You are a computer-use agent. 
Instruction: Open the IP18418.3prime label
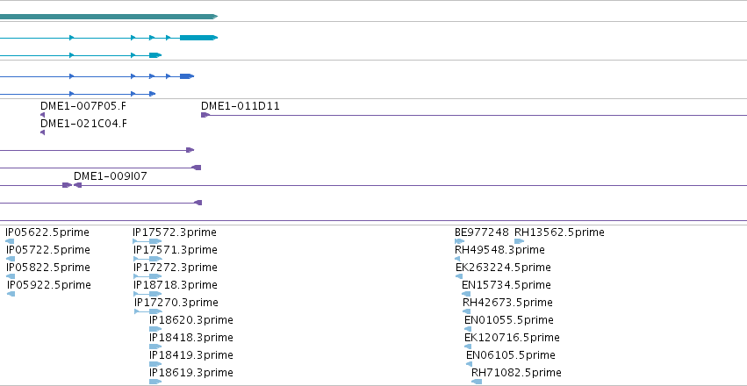(x=191, y=338)
